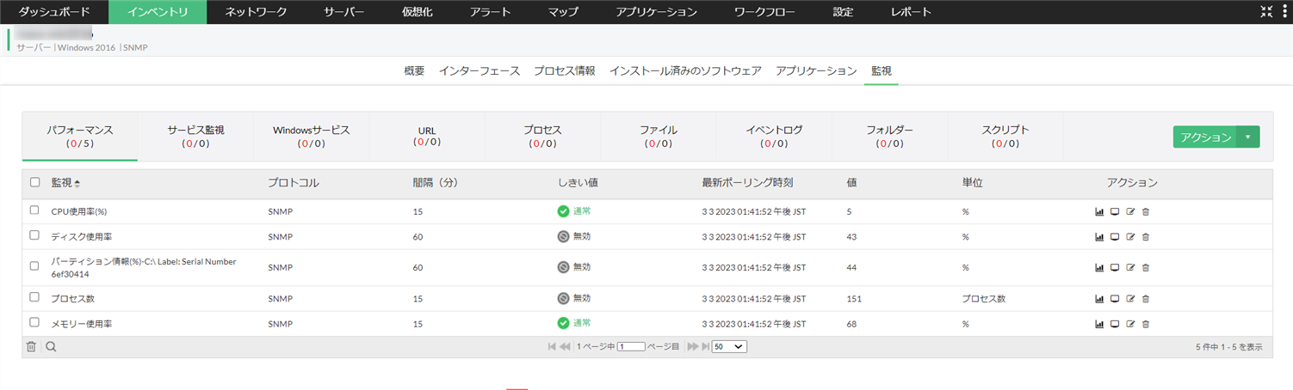The height and width of the screenshot is (390, 1293).
Task: Open graph icon for CPU使用率 row
Action: (x=1099, y=211)
